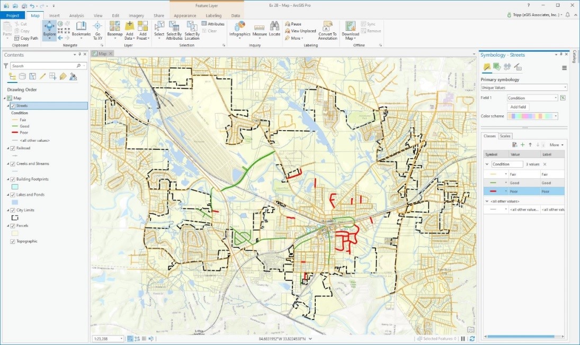
Task: Open the Scales tab in Symbology
Action: (x=505, y=136)
